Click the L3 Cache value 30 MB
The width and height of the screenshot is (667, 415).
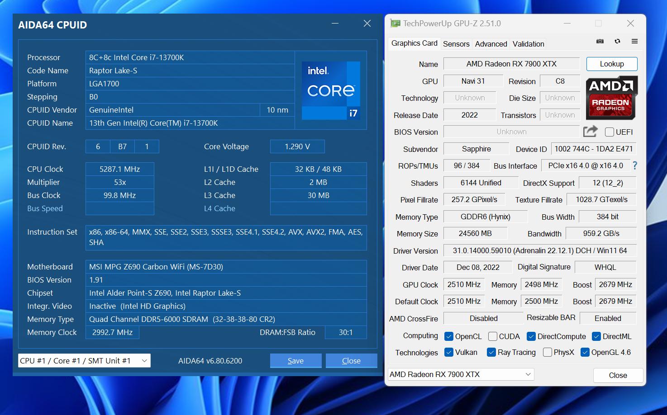318,195
